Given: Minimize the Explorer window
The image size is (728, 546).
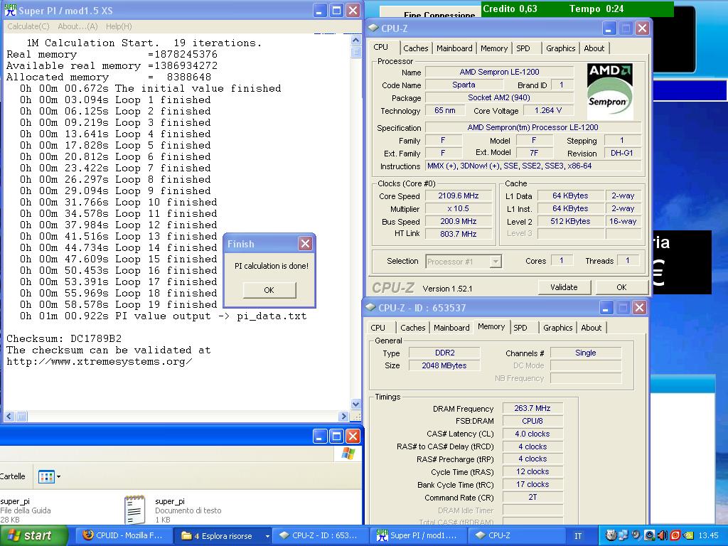Looking at the screenshot, I should coord(319,436).
